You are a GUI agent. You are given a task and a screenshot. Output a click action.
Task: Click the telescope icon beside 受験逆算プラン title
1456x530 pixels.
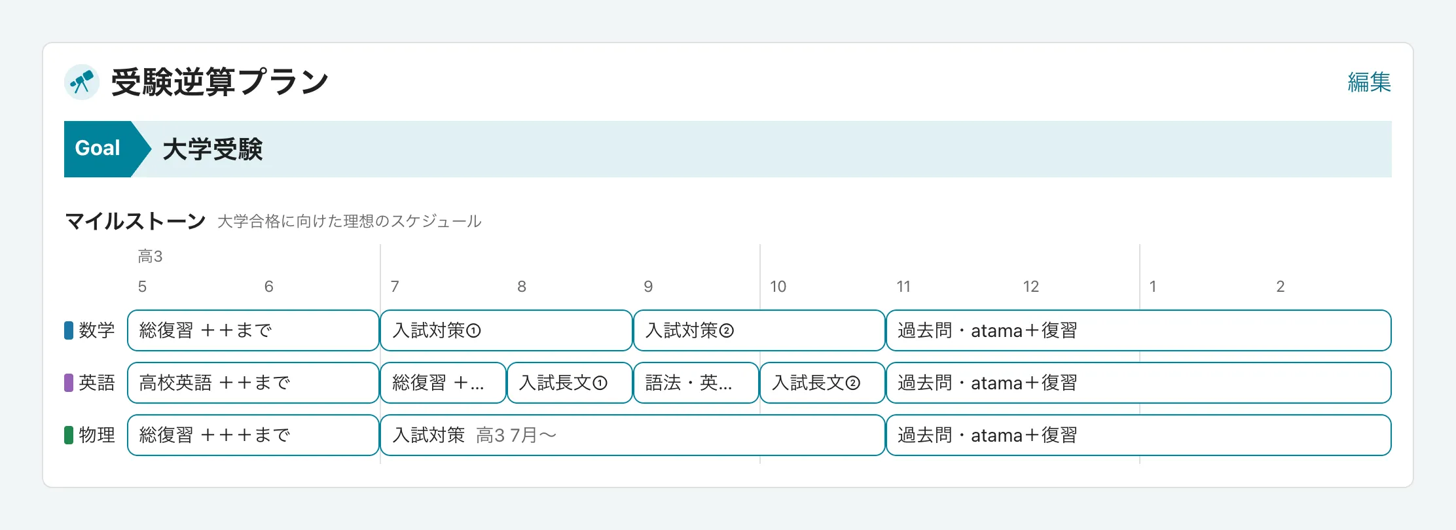point(82,81)
